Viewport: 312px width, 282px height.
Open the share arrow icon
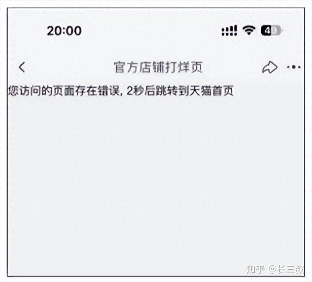(x=269, y=67)
